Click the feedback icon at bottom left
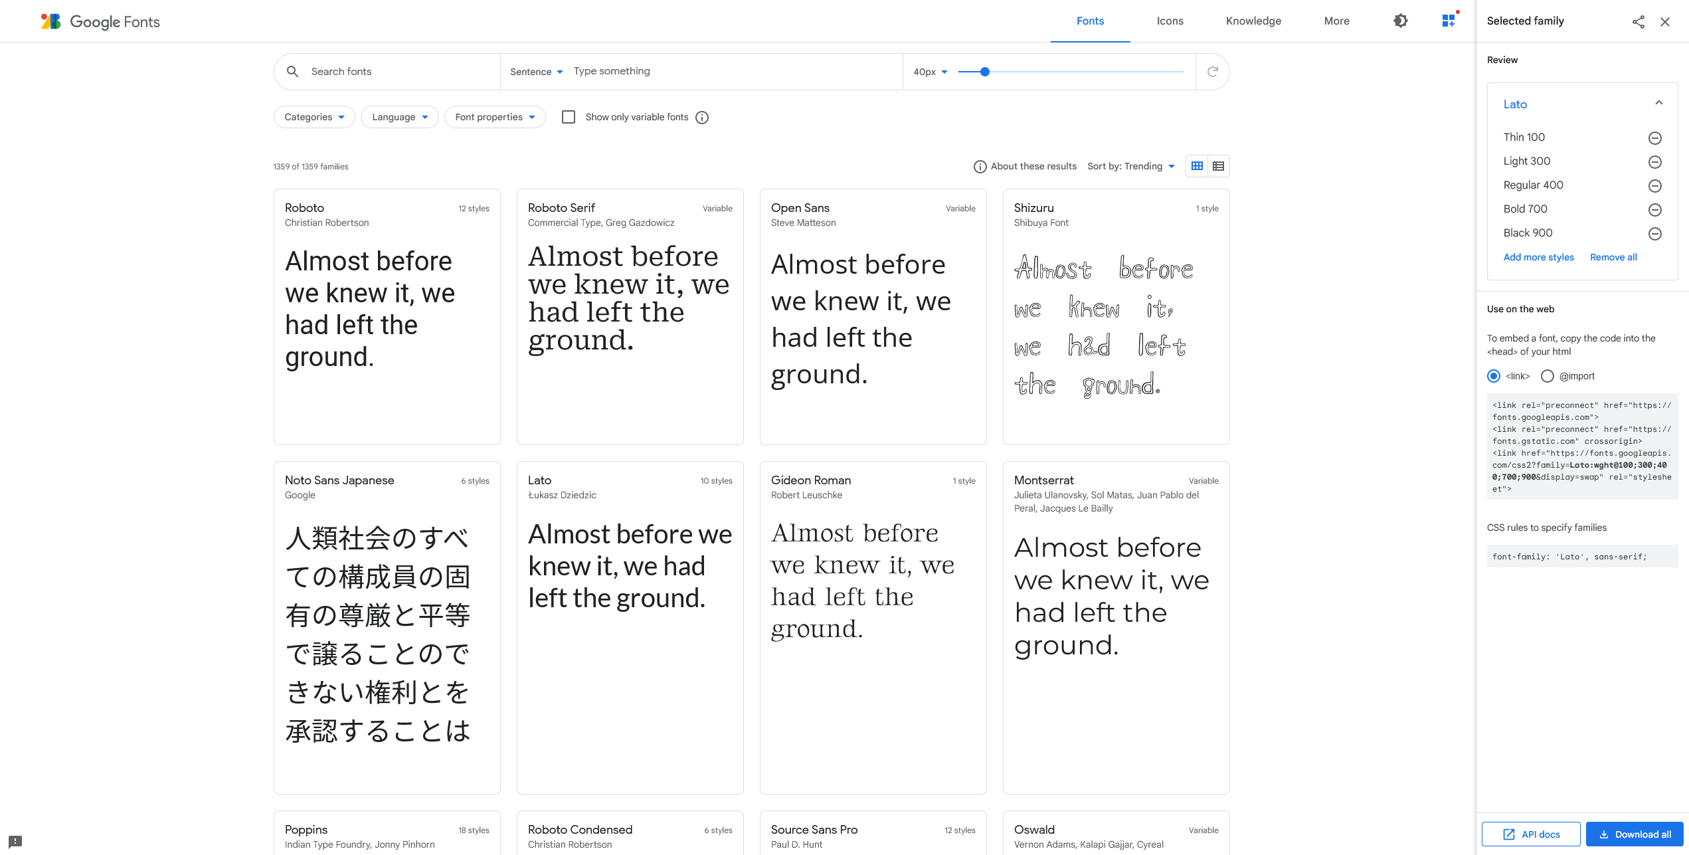This screenshot has width=1689, height=855. coord(15,841)
